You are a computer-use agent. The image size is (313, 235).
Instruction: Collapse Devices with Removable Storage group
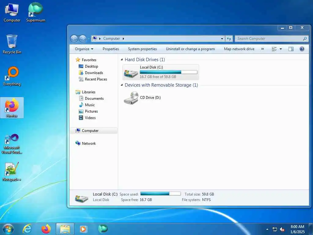[x=122, y=85]
